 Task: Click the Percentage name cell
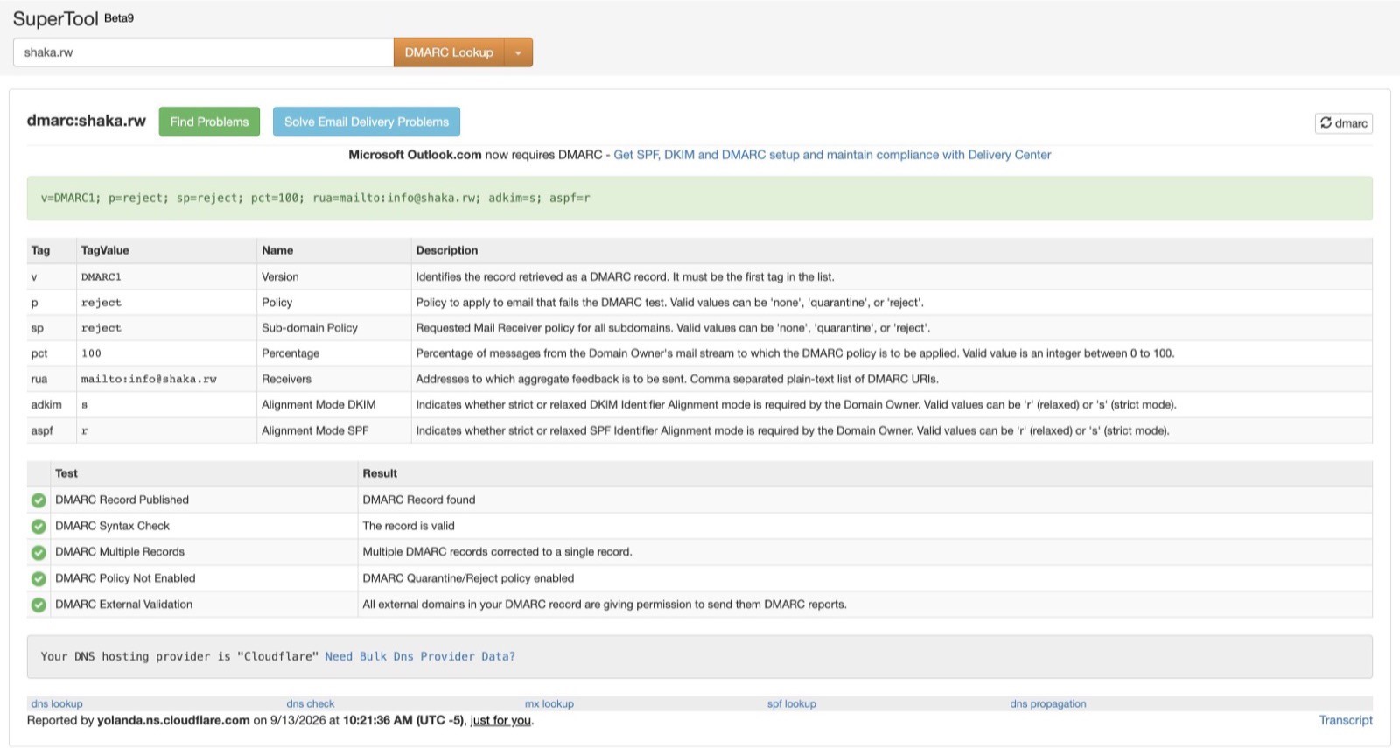click(x=290, y=353)
